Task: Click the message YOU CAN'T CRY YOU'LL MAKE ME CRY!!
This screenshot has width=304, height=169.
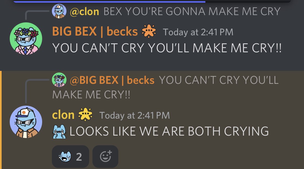Action: (x=167, y=48)
